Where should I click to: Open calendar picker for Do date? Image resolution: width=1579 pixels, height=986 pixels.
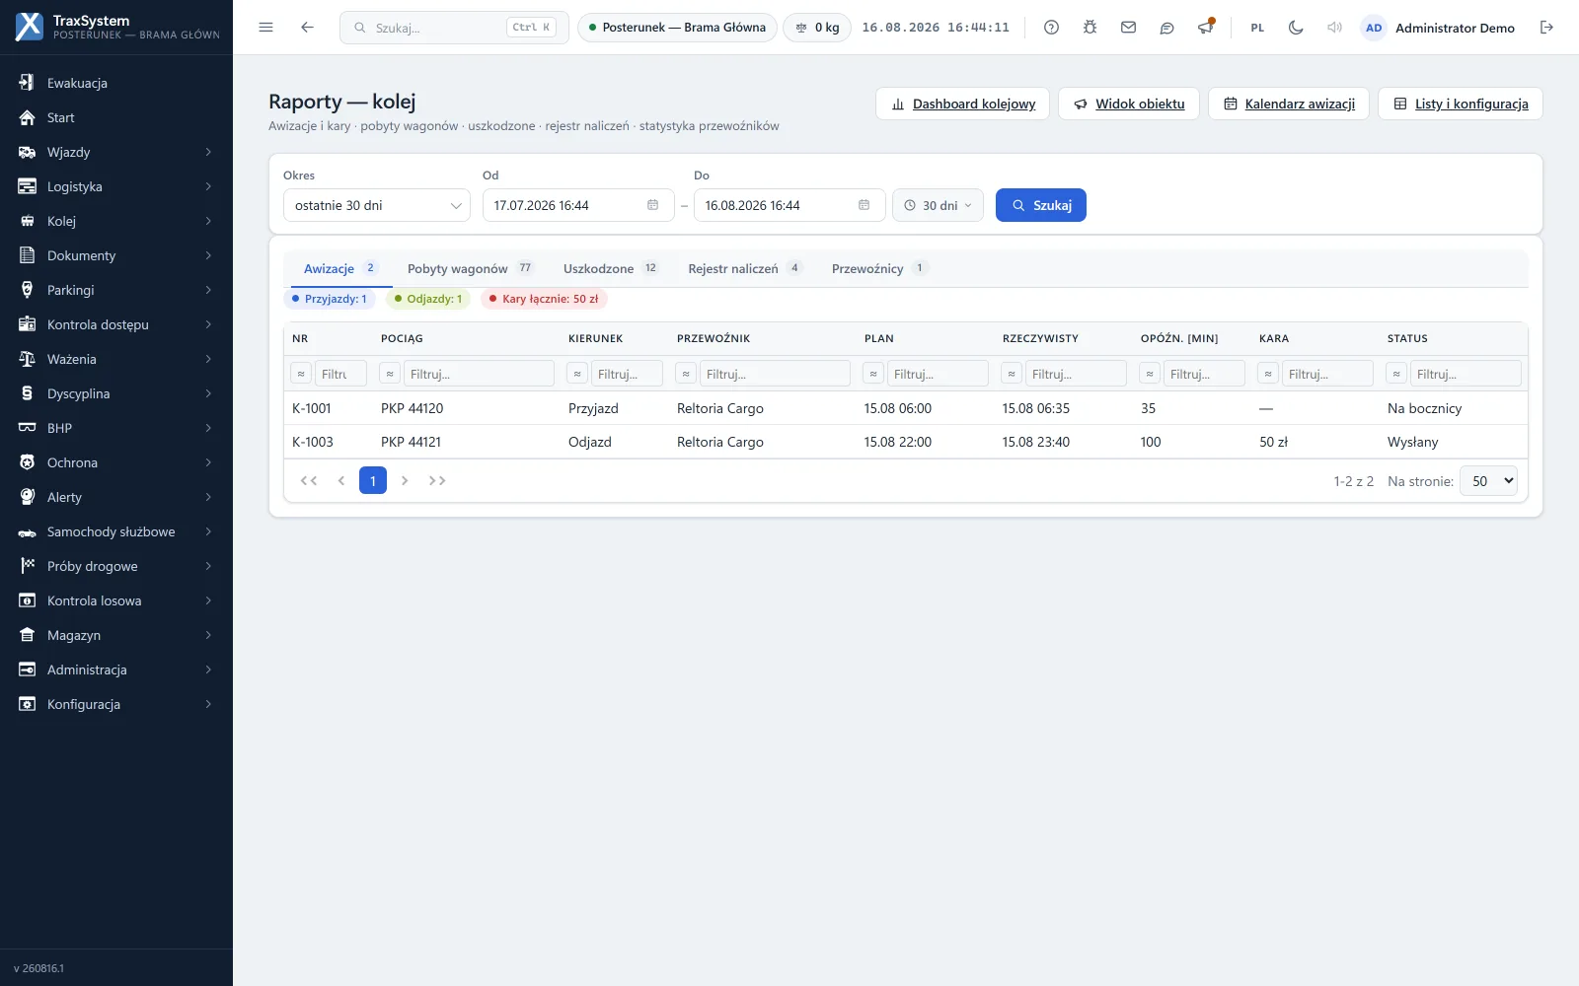864,205
